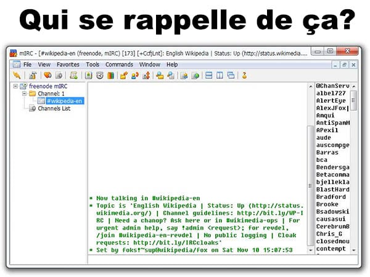Select Chris_G in the nickname list
This screenshot has width=370, height=277.
click(x=329, y=234)
